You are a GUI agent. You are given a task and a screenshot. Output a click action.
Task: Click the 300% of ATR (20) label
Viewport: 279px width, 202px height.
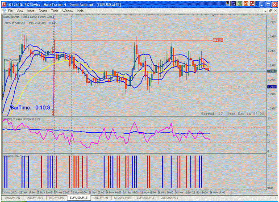(x=15, y=23)
